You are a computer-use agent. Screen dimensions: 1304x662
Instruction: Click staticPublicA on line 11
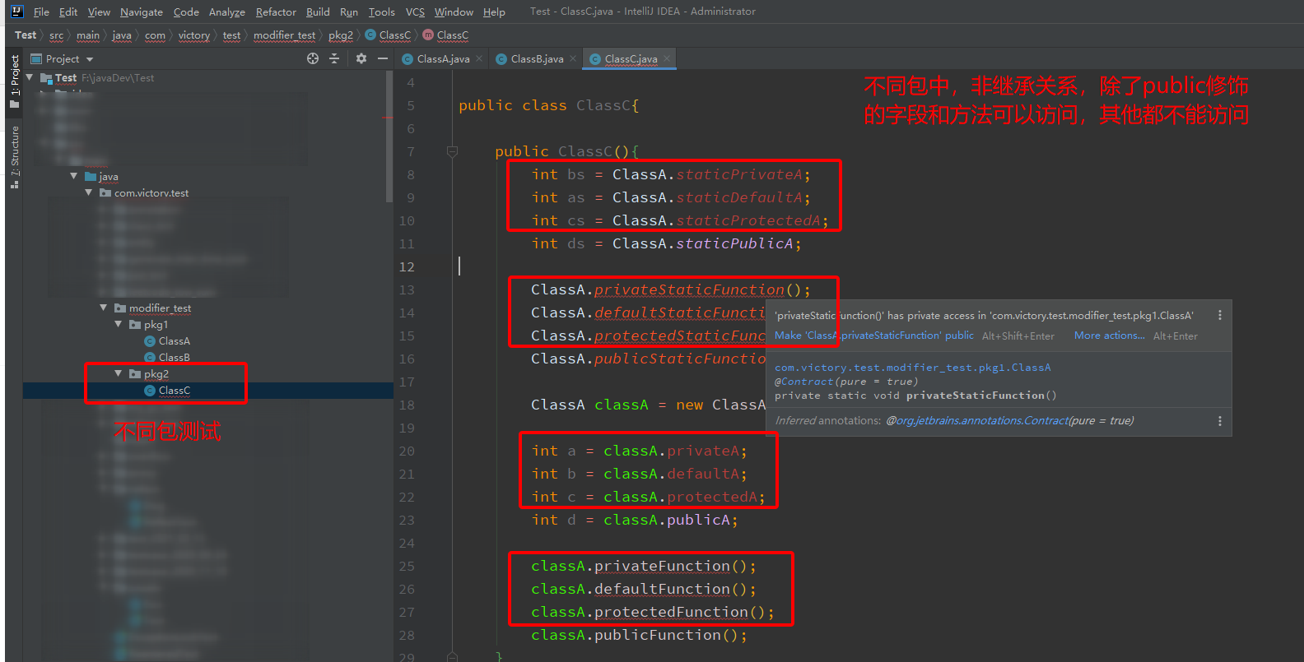[x=734, y=243]
